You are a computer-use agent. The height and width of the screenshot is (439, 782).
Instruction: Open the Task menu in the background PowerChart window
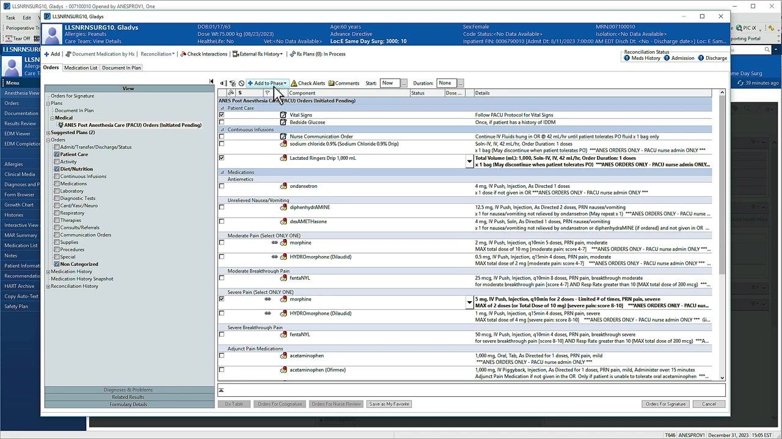(10, 18)
